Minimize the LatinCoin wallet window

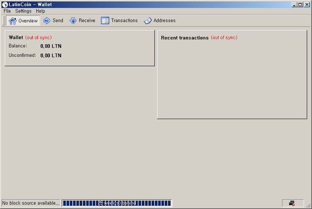[294, 5]
